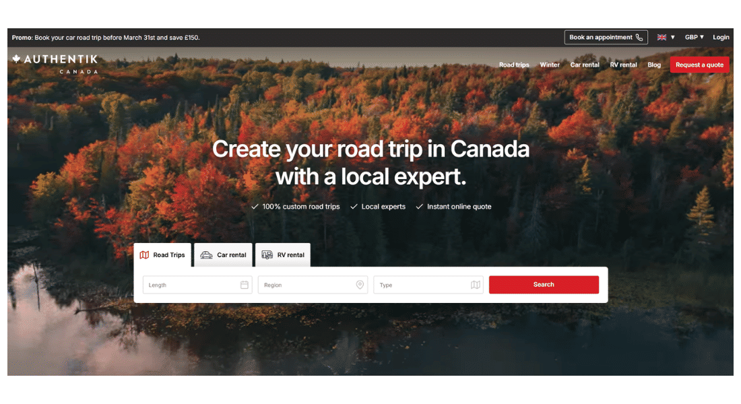The height and width of the screenshot is (404, 741).
Task: Click the red map icon on Road Trips tab
Action: (x=144, y=255)
